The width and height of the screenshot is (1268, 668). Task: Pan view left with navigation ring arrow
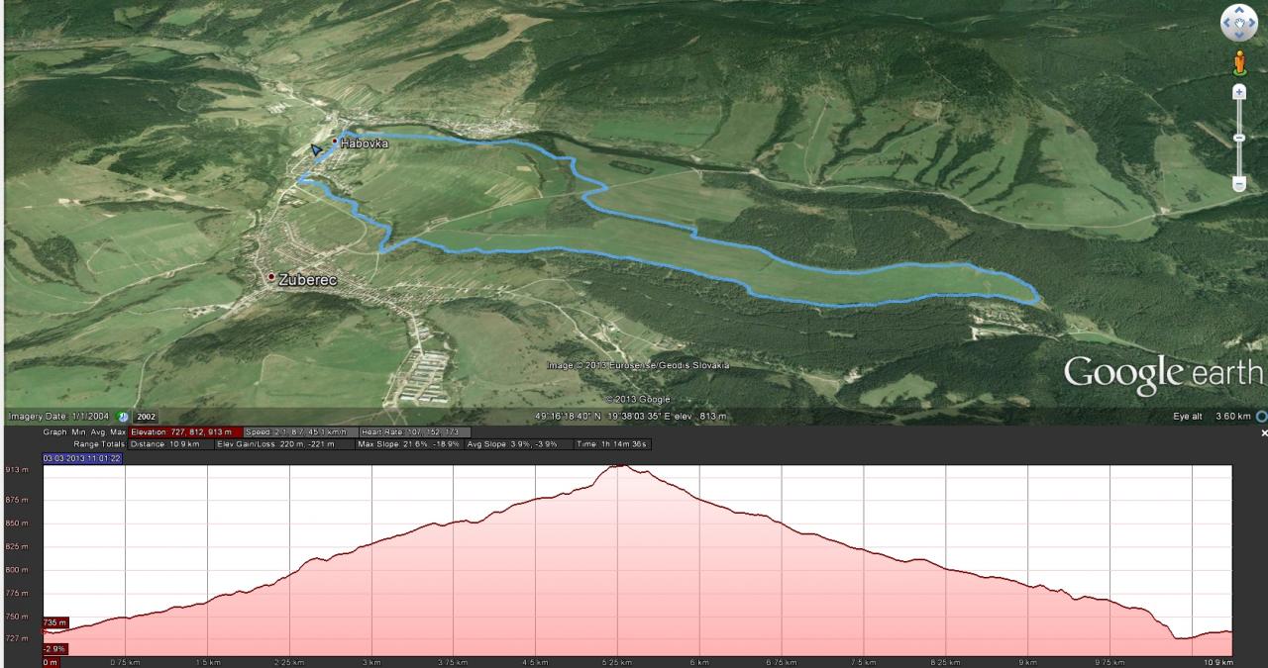pyautogui.click(x=1227, y=23)
